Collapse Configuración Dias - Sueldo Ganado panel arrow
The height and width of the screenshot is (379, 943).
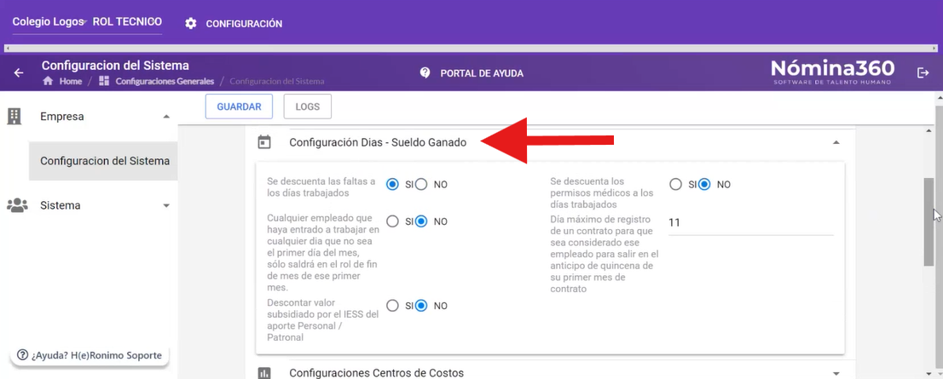tap(836, 142)
